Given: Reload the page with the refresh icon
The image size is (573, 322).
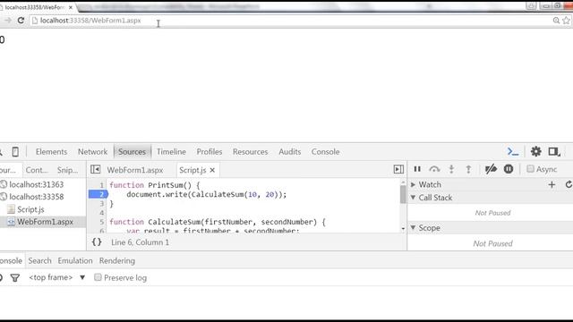Looking at the screenshot, I should click(21, 21).
